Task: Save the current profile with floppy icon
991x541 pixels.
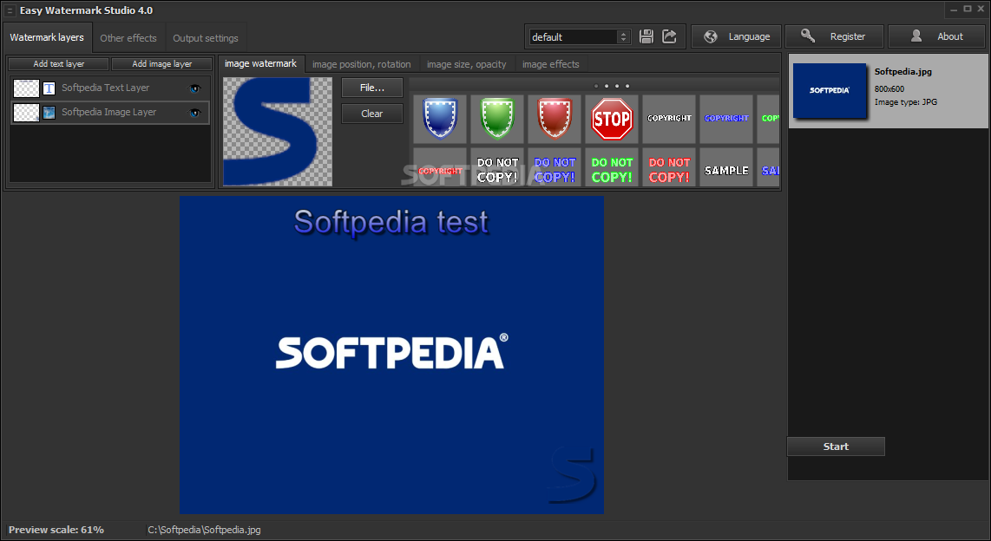Action: [646, 36]
